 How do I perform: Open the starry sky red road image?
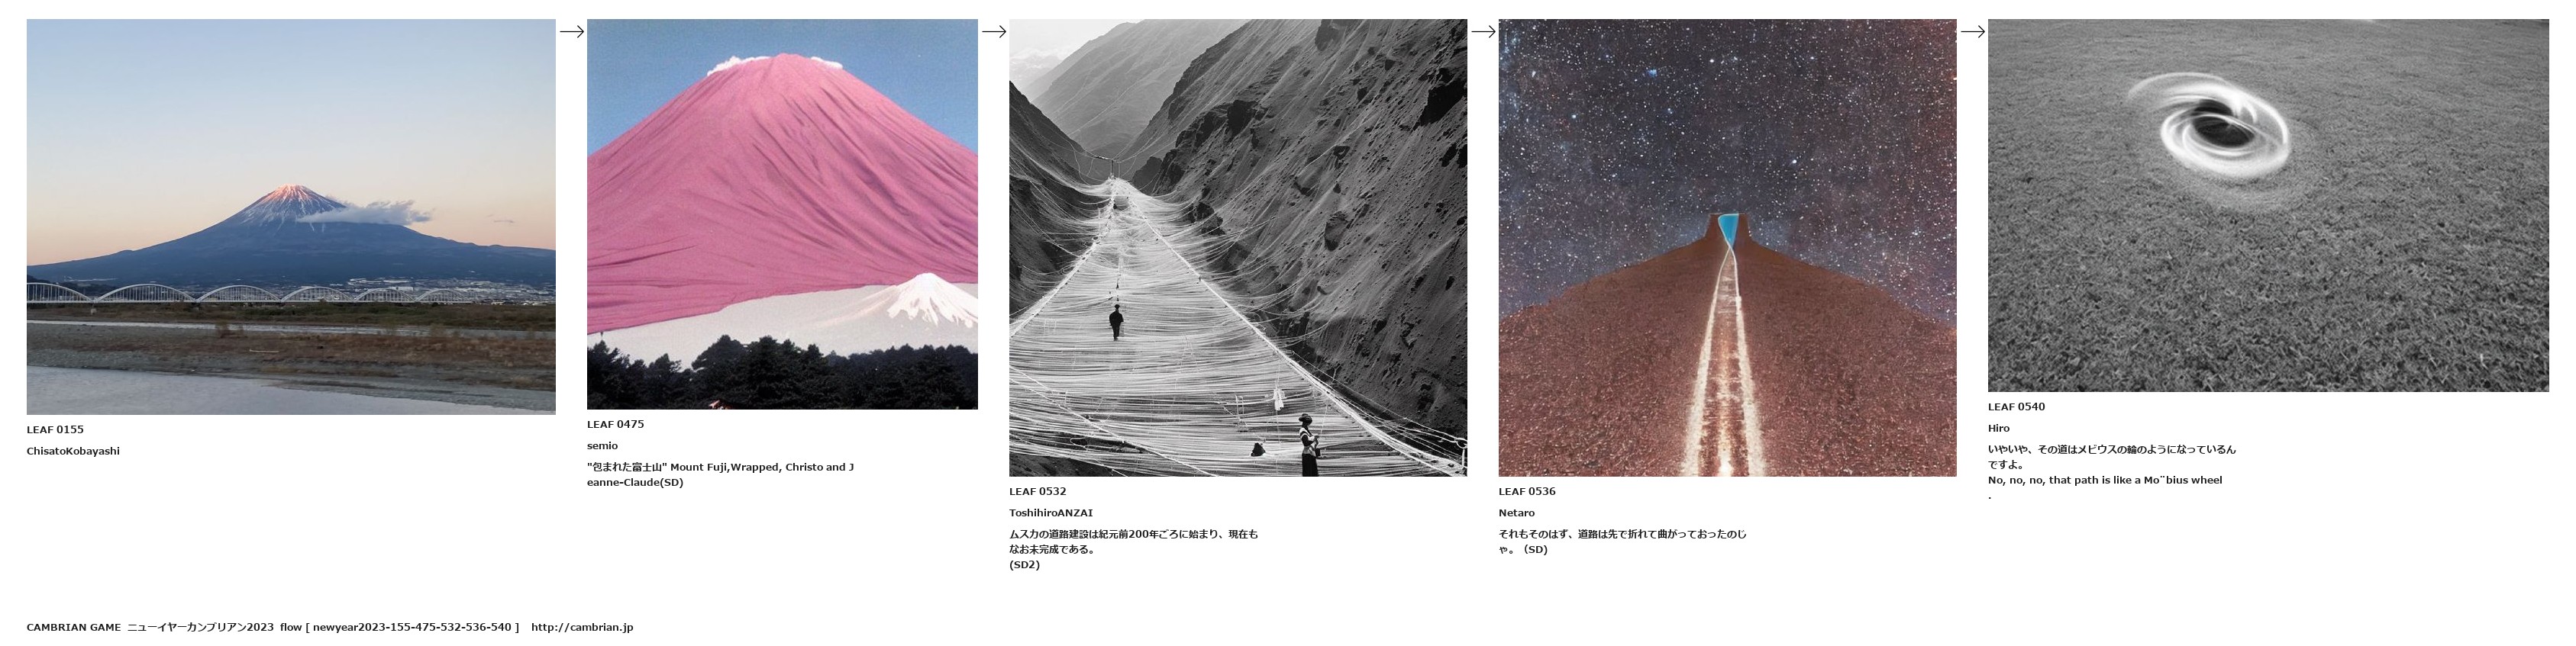click(1727, 248)
